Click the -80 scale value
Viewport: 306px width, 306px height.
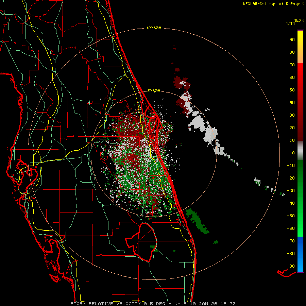[x=291, y=254]
